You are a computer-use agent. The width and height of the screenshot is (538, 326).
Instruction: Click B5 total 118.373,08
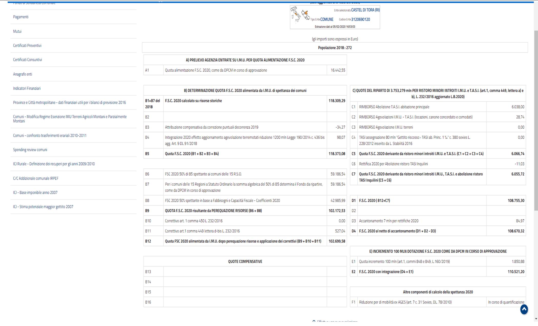[337, 154]
